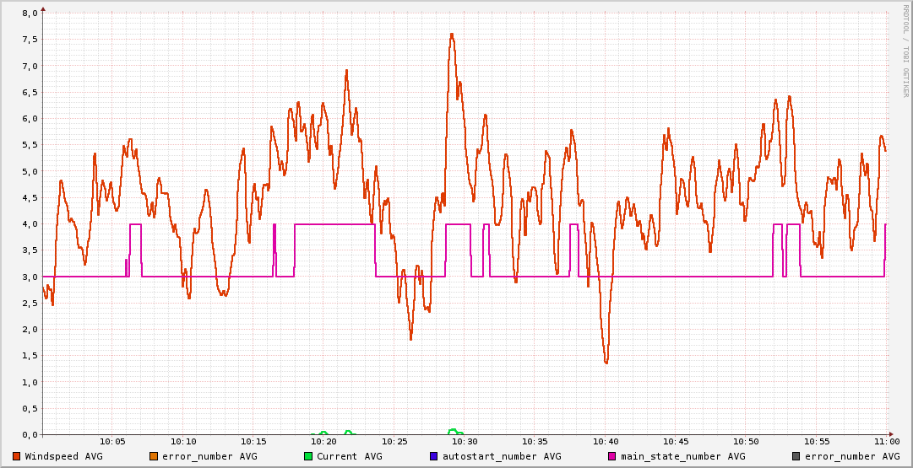Viewport: 913px width, 468px height.
Task: Click the 10:45 time axis label
Action: (676, 441)
